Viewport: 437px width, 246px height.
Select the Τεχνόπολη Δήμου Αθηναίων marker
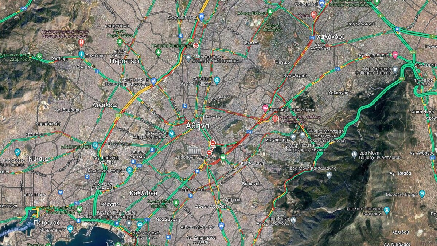(172, 134)
